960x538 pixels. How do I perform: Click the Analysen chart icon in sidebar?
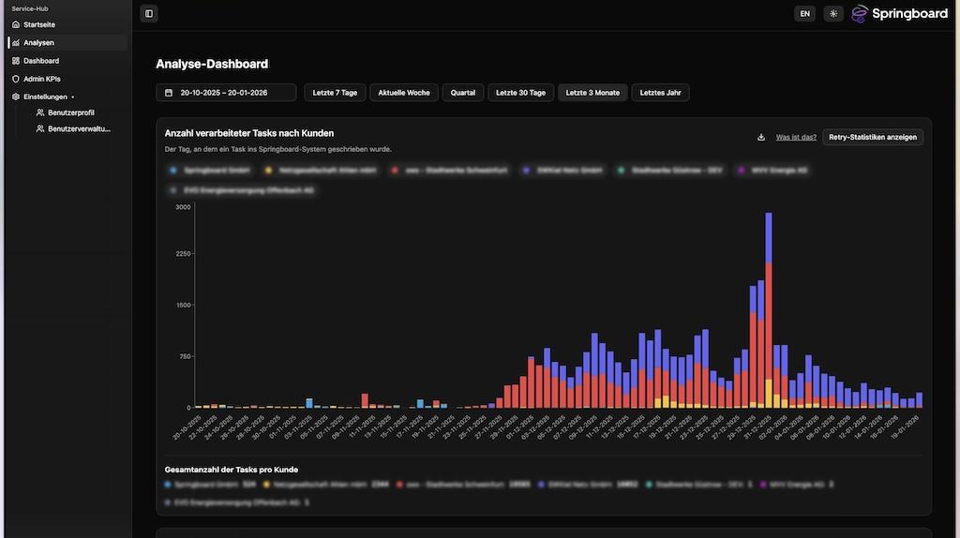[15, 43]
